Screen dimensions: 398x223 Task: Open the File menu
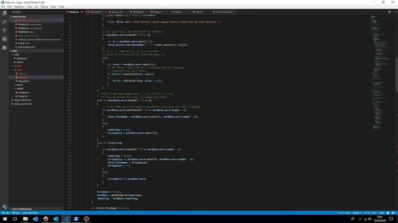click(x=3, y=7)
